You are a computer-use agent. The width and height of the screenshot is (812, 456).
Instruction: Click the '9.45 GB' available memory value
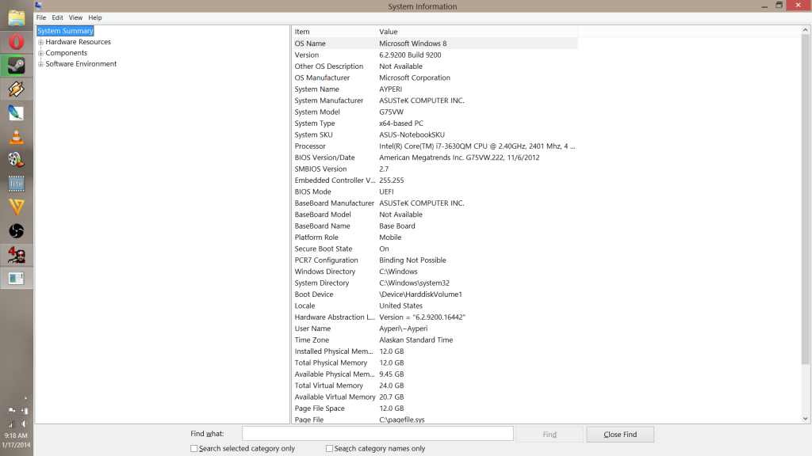pos(392,374)
